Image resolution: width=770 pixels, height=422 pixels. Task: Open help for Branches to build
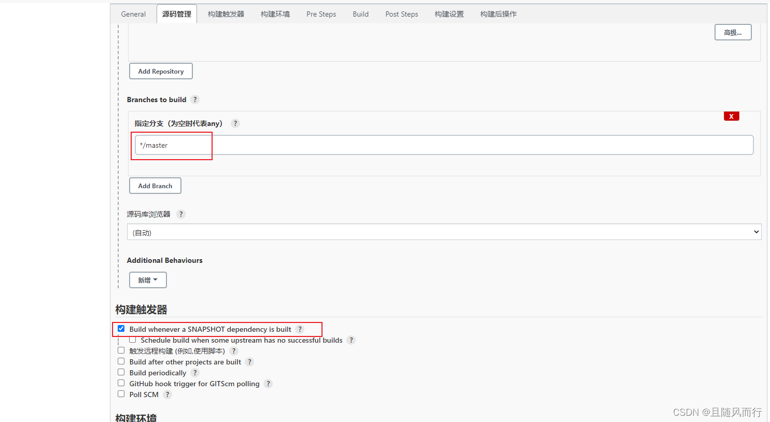point(195,100)
